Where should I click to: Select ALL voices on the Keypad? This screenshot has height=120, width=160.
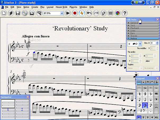(x=157, y=117)
